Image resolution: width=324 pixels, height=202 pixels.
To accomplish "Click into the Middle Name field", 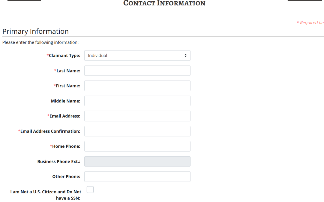I will (137, 101).
